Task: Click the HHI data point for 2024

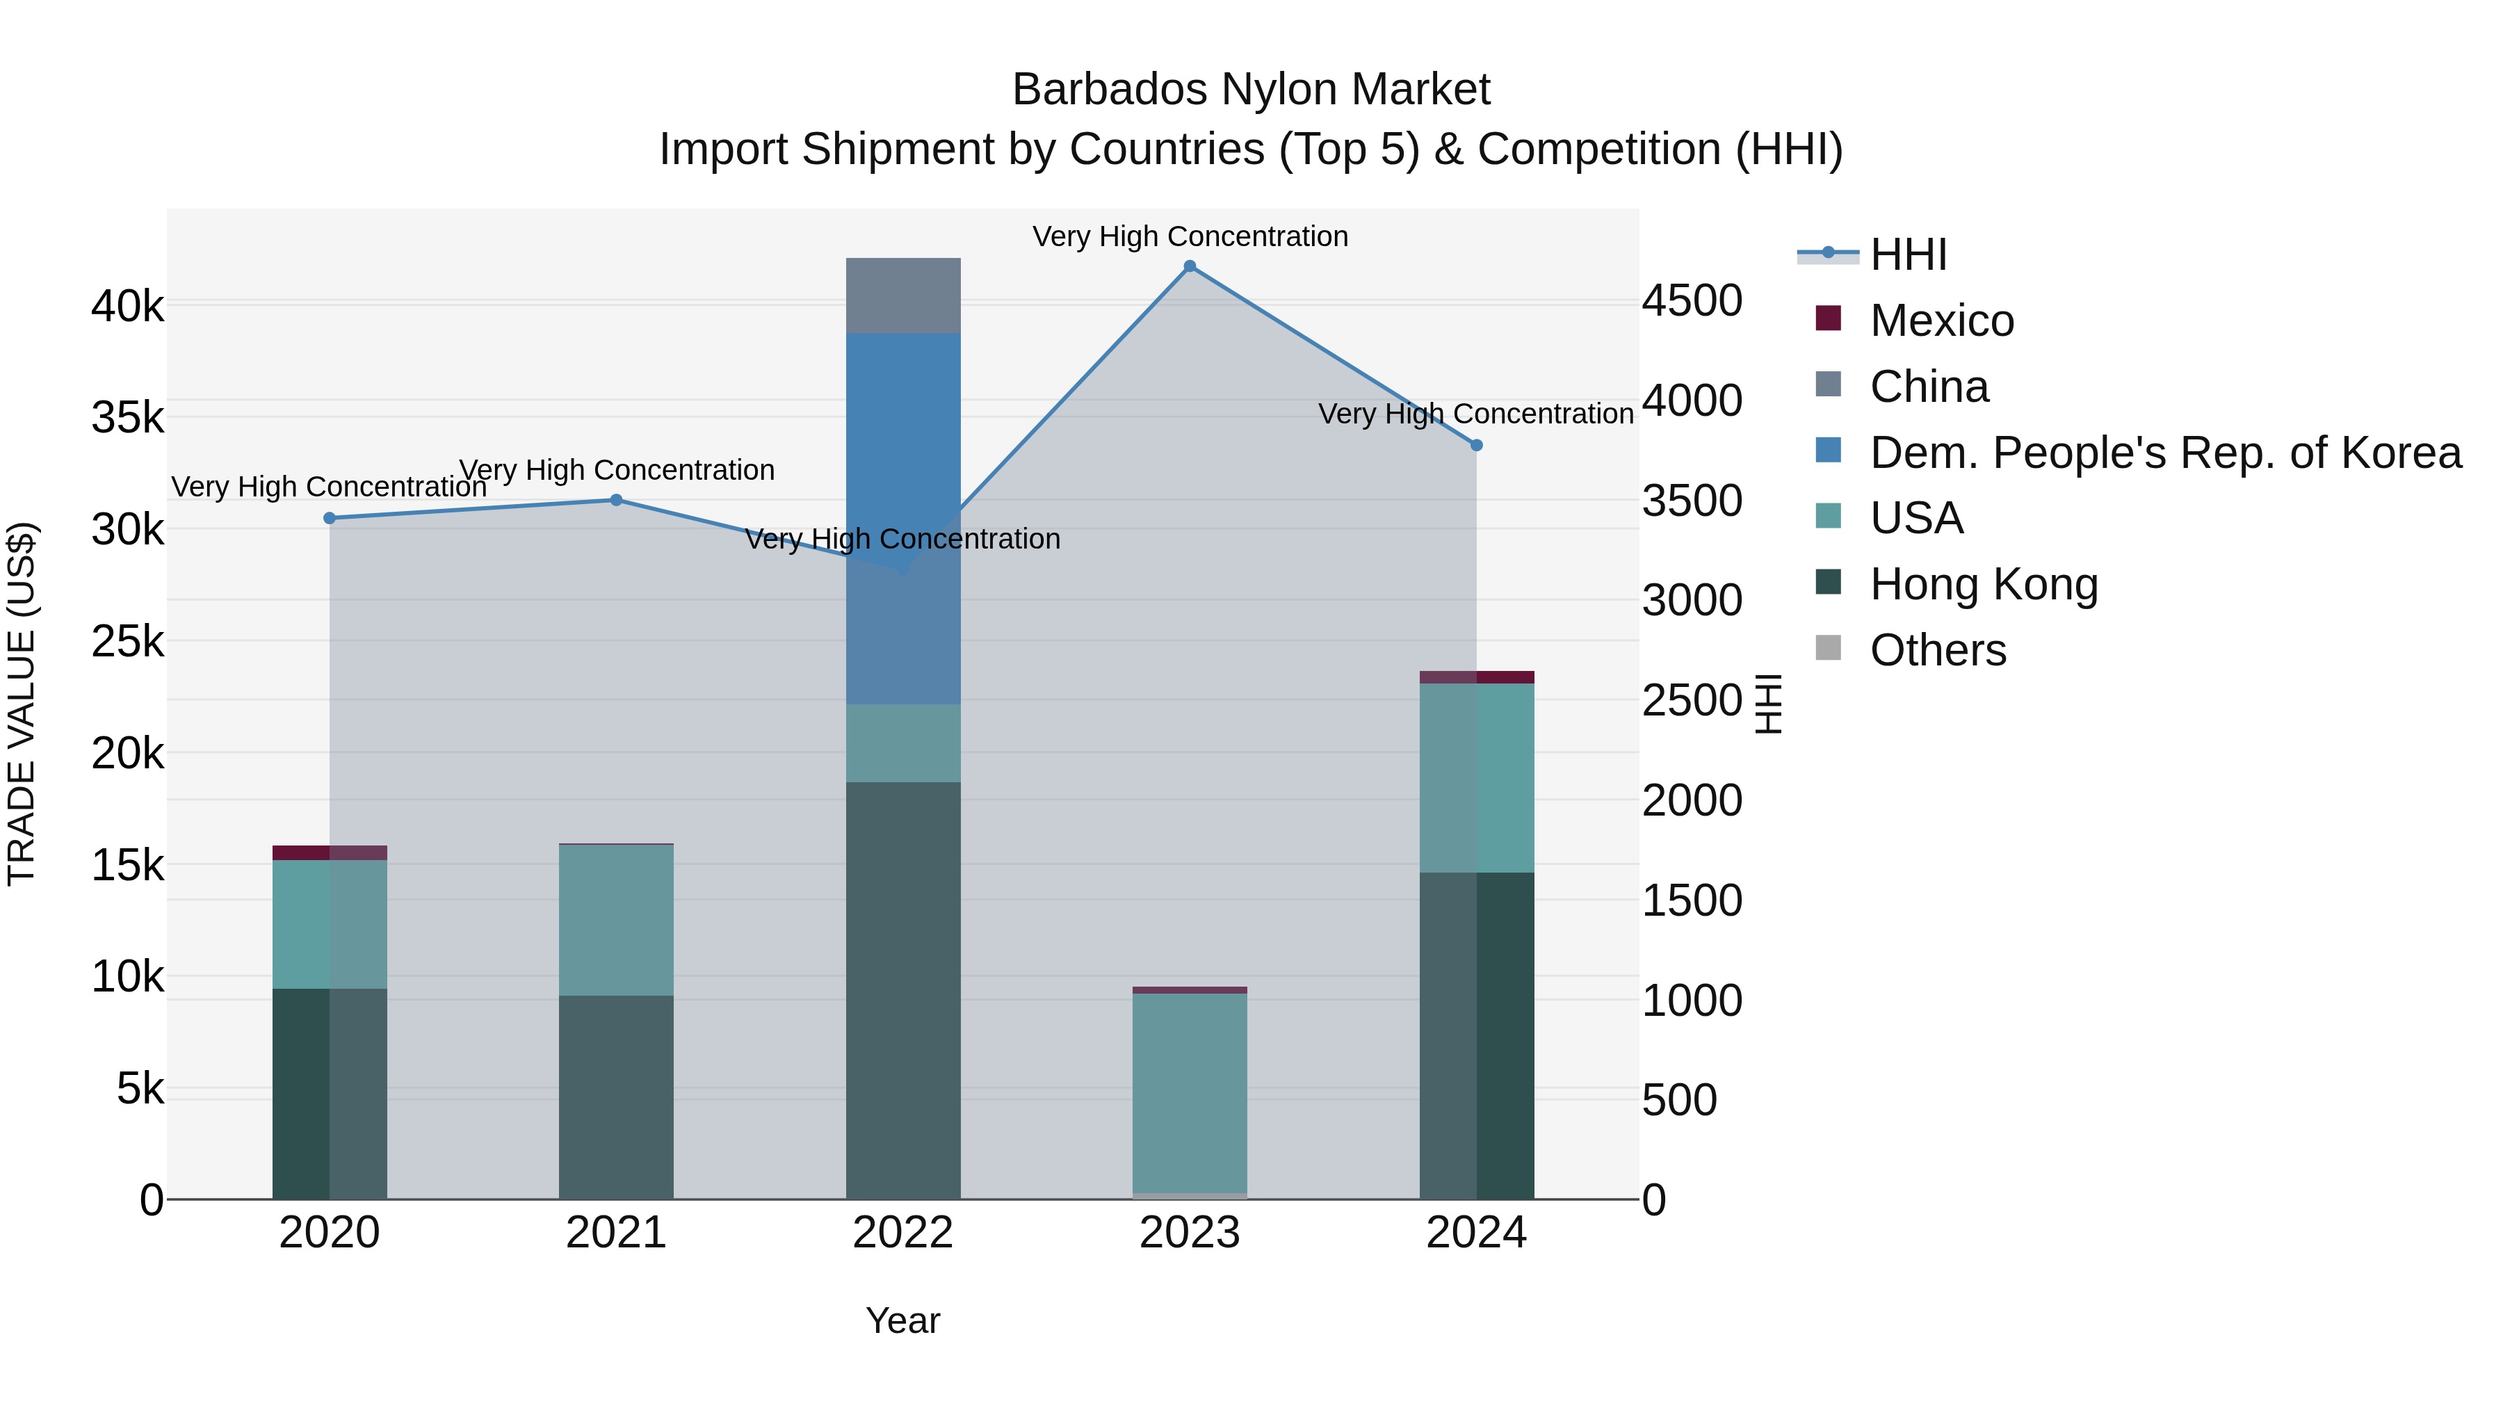Action: [1476, 445]
